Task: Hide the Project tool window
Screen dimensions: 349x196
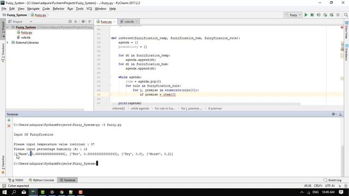Action: click(x=90, y=22)
